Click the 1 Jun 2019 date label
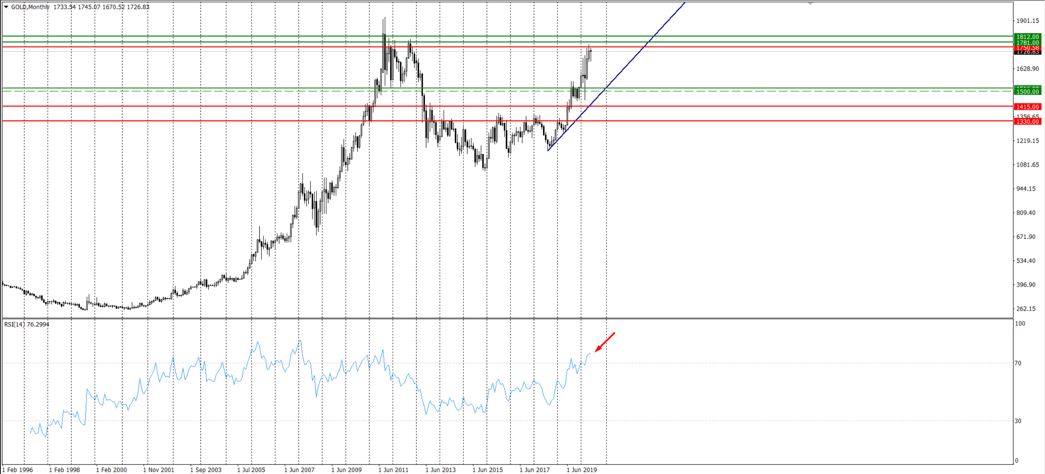1045x474 pixels. tap(581, 470)
